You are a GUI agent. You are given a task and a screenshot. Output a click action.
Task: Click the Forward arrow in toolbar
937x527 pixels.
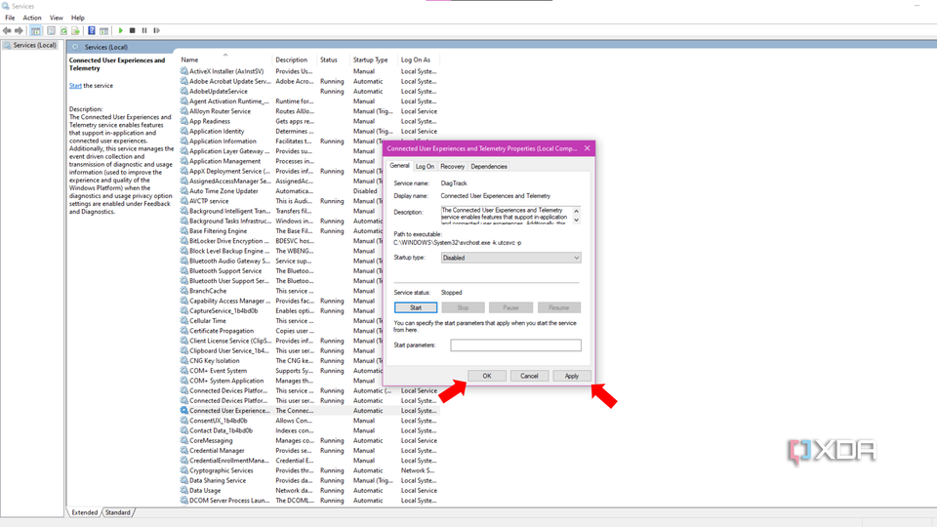point(19,30)
